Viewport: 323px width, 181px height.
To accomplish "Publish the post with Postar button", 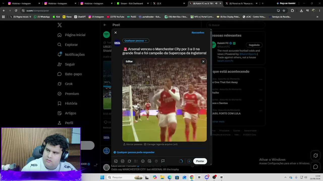I will click(200, 161).
